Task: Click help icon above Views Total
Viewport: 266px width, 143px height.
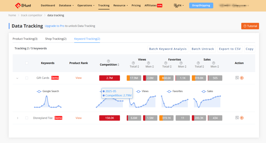Action: point(133,63)
